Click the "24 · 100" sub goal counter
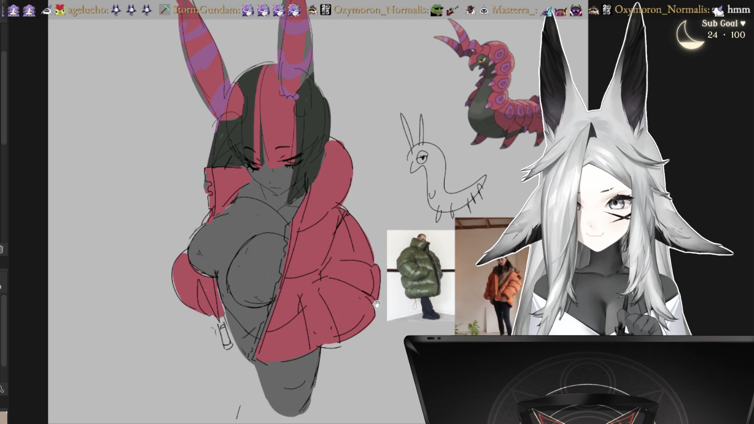Viewport: 754px width, 424px height. (726, 35)
